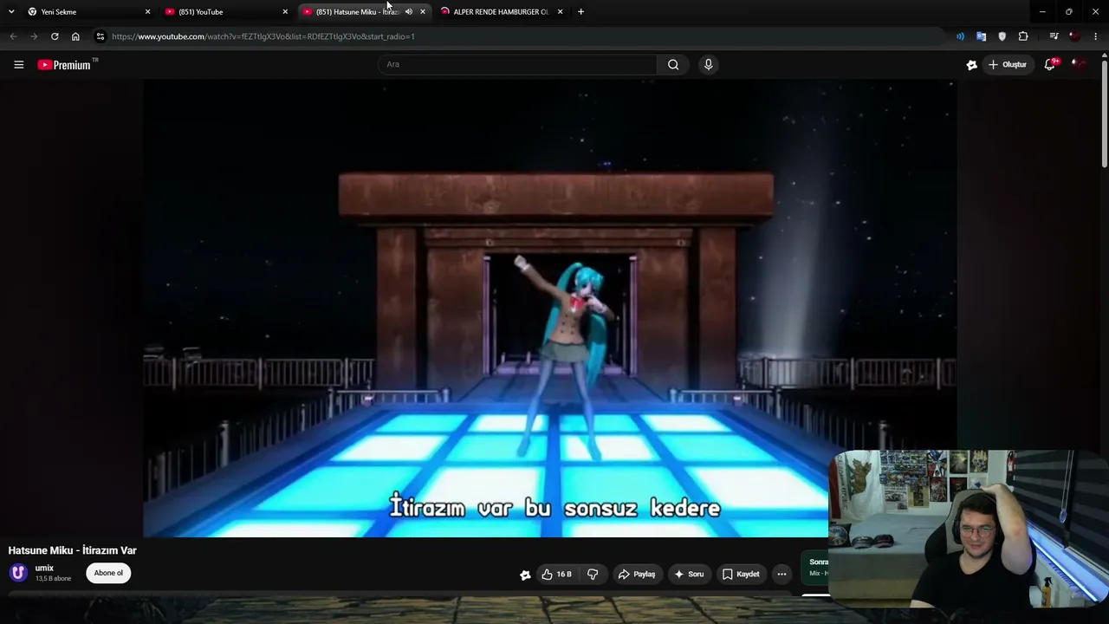The image size is (1109, 624).
Task: Open the tab search dropdown arrow
Action: click(x=11, y=12)
